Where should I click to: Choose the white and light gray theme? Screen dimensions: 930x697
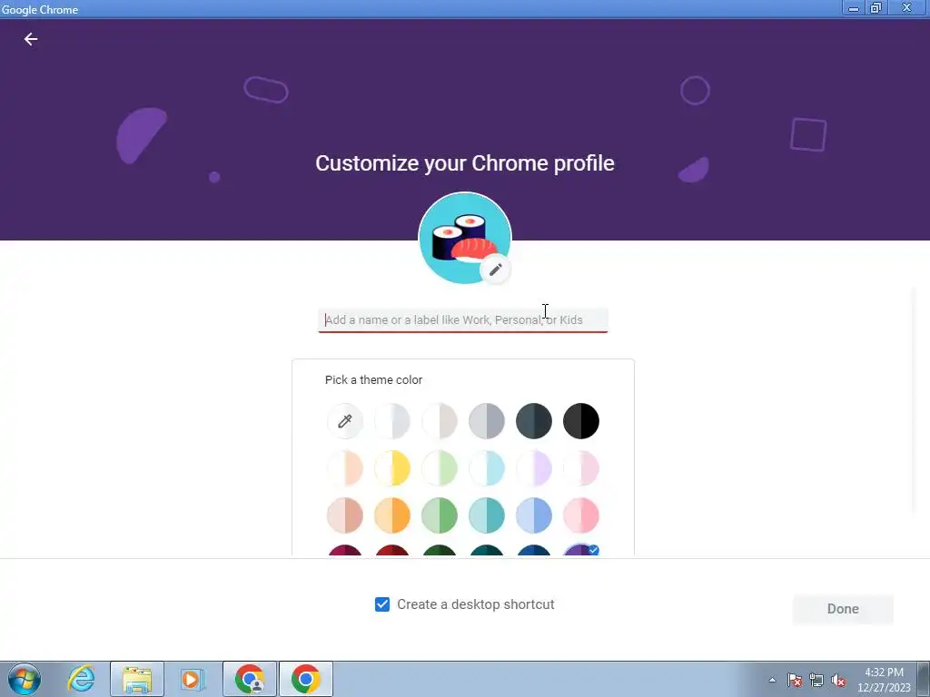(392, 421)
